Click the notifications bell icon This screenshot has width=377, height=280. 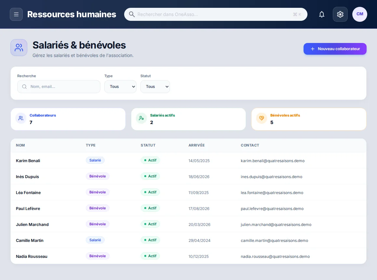coord(321,14)
